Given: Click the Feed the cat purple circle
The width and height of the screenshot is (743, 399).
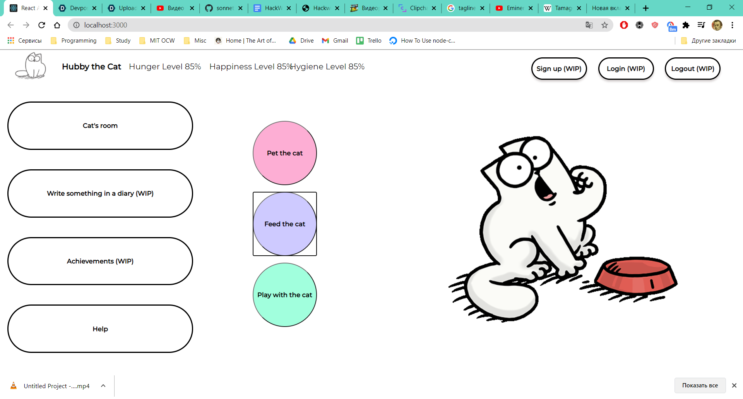Looking at the screenshot, I should (x=285, y=224).
